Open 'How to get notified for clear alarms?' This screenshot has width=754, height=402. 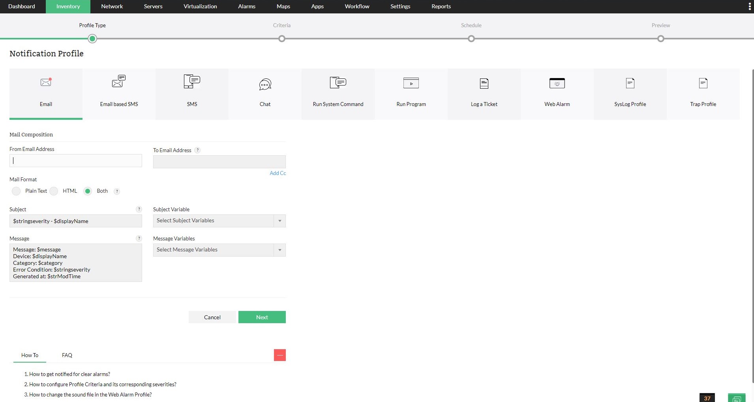pos(69,374)
